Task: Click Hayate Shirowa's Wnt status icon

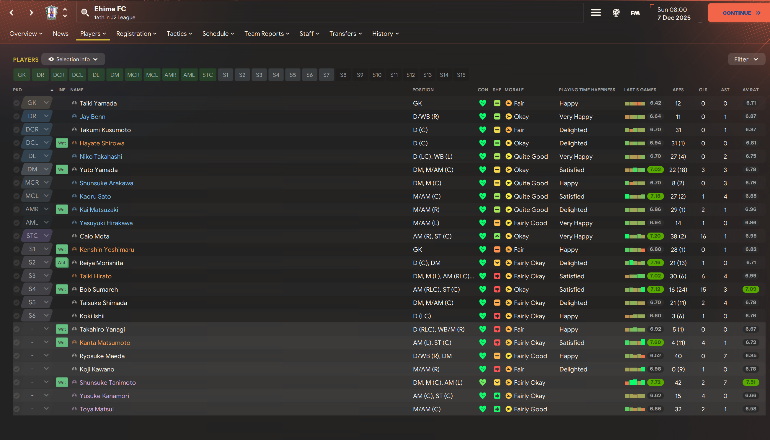Action: (x=62, y=143)
